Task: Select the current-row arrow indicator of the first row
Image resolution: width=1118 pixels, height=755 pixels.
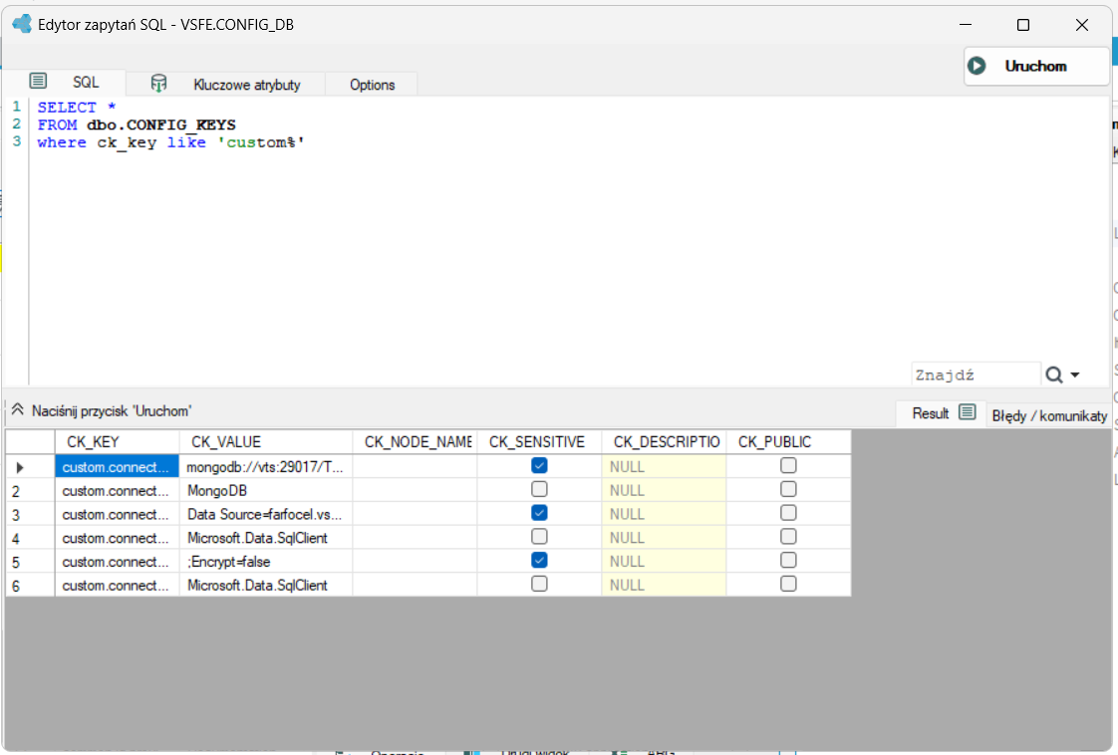Action: 20,467
